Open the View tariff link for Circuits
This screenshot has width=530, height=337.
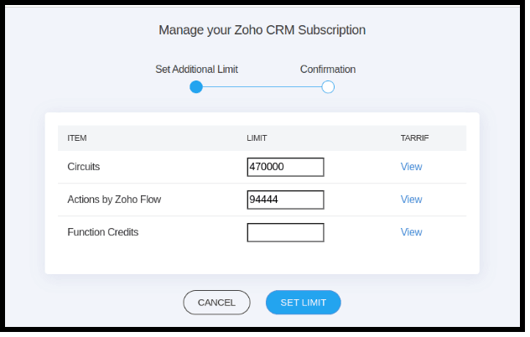[411, 167]
